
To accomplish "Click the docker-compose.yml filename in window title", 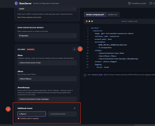I will tap(129, 21).
